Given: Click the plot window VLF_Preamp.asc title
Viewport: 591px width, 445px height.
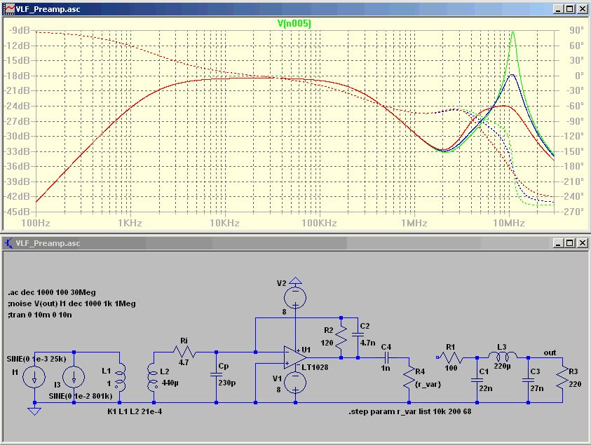Looking at the screenshot, I should point(48,9).
